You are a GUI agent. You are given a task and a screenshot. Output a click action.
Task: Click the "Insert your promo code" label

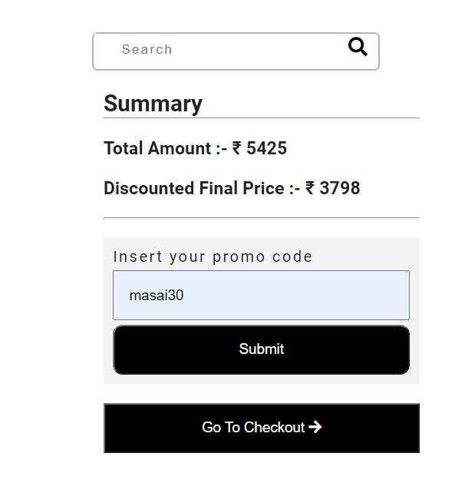pyautogui.click(x=213, y=256)
